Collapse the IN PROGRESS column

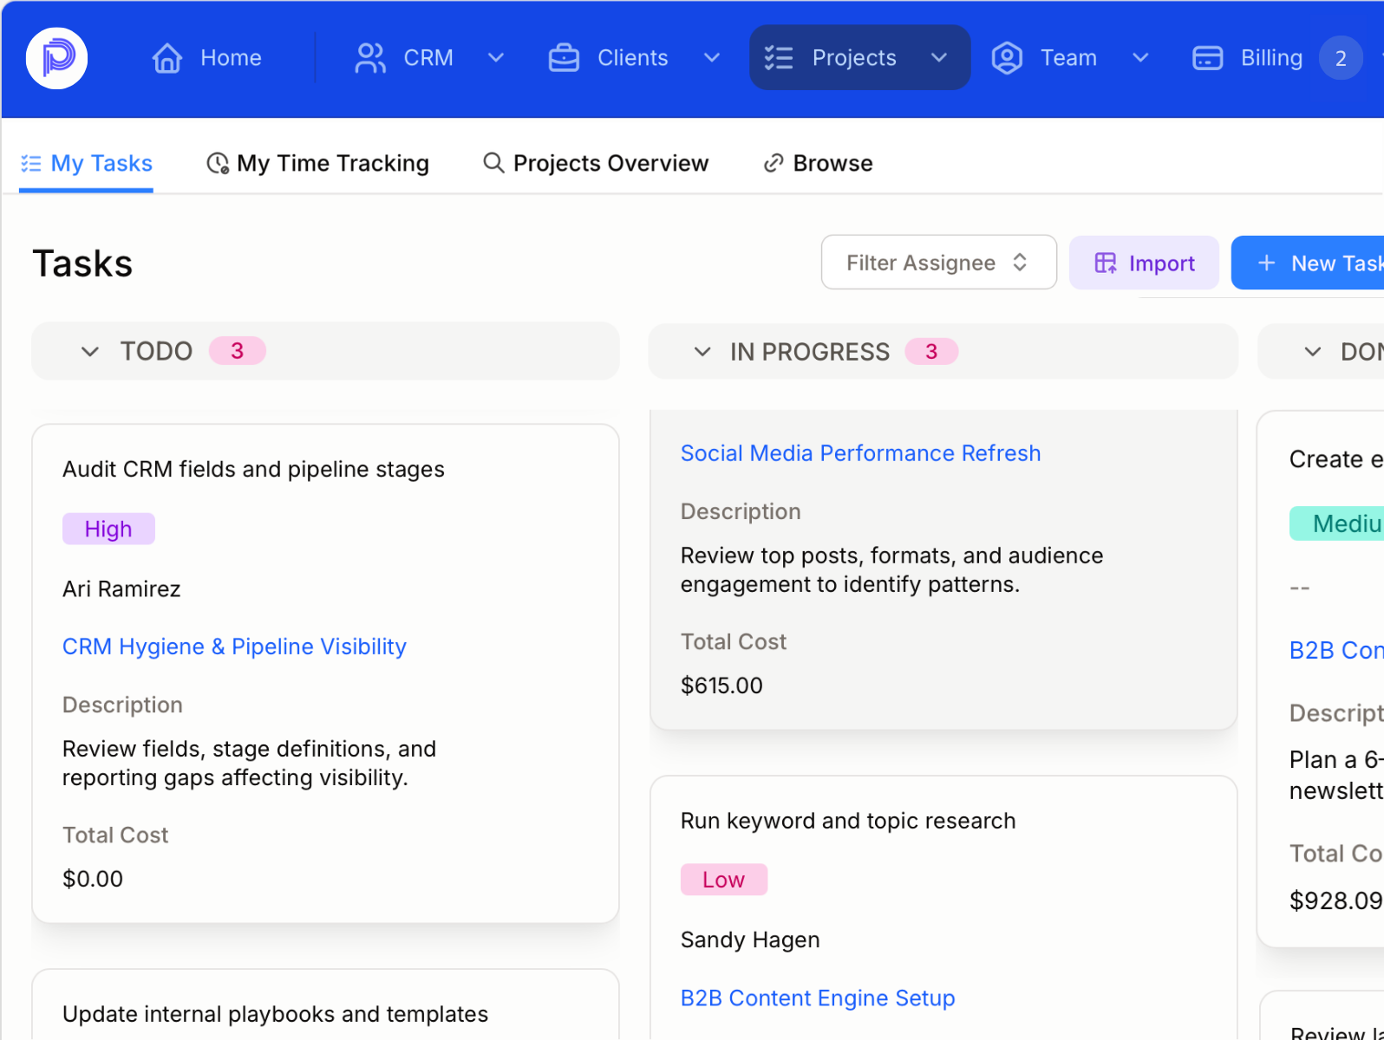702,351
